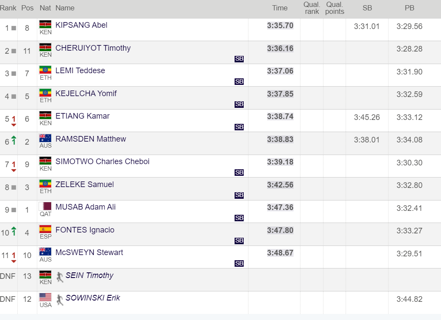Image resolution: width=441 pixels, height=320 pixels.
Task: Click the Name column header
Action: point(65,8)
